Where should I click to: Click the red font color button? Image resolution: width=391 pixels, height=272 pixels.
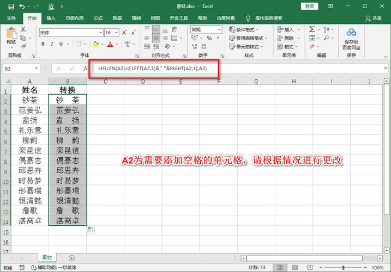pyautogui.click(x=110, y=44)
